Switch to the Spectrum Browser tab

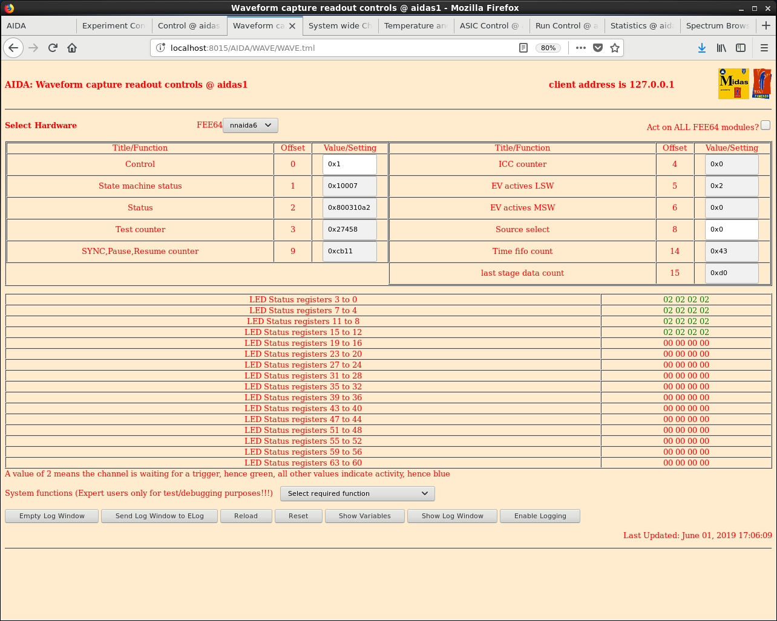(x=717, y=25)
